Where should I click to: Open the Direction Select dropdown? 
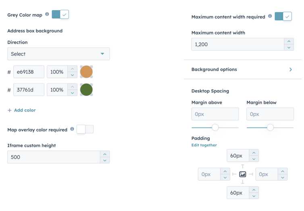coord(58,54)
